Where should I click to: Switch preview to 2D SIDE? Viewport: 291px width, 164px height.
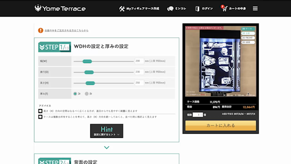[x=248, y=42]
